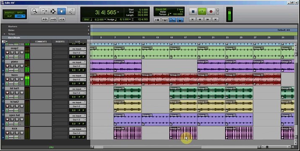The width and height of the screenshot is (300, 151).
Task: Toggle the MIDI Merge button
Action: click(172, 20)
